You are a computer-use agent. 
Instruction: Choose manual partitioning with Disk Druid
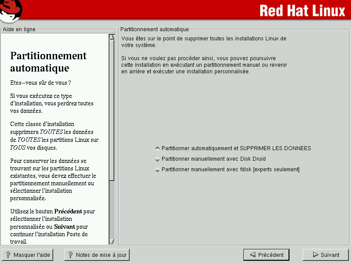click(x=158, y=159)
